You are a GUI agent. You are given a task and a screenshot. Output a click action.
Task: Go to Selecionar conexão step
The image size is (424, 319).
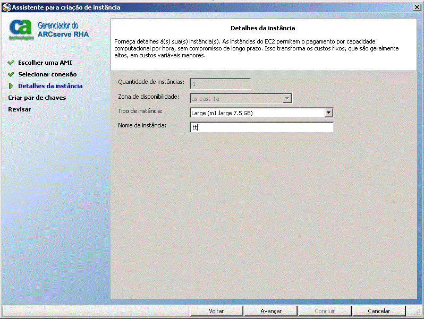pos(47,74)
